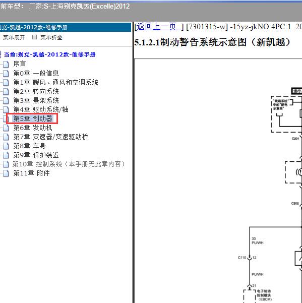Screen dimensions: 302x303
Task: Click the page icon beside 第10章 控制系统
Action: point(6,164)
